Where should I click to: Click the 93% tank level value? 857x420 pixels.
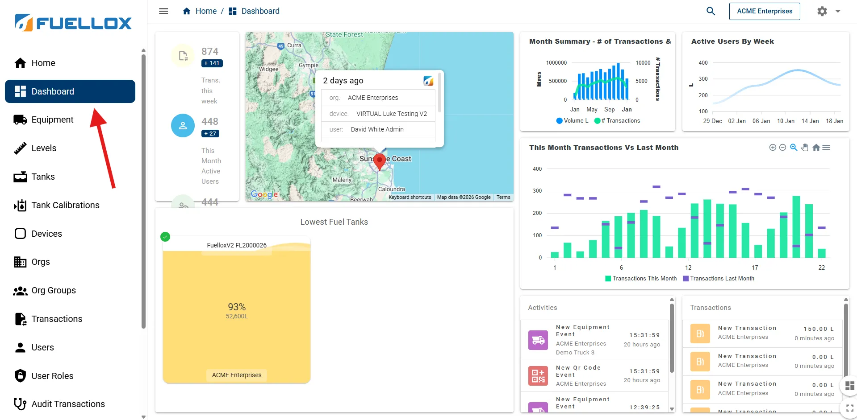click(237, 307)
